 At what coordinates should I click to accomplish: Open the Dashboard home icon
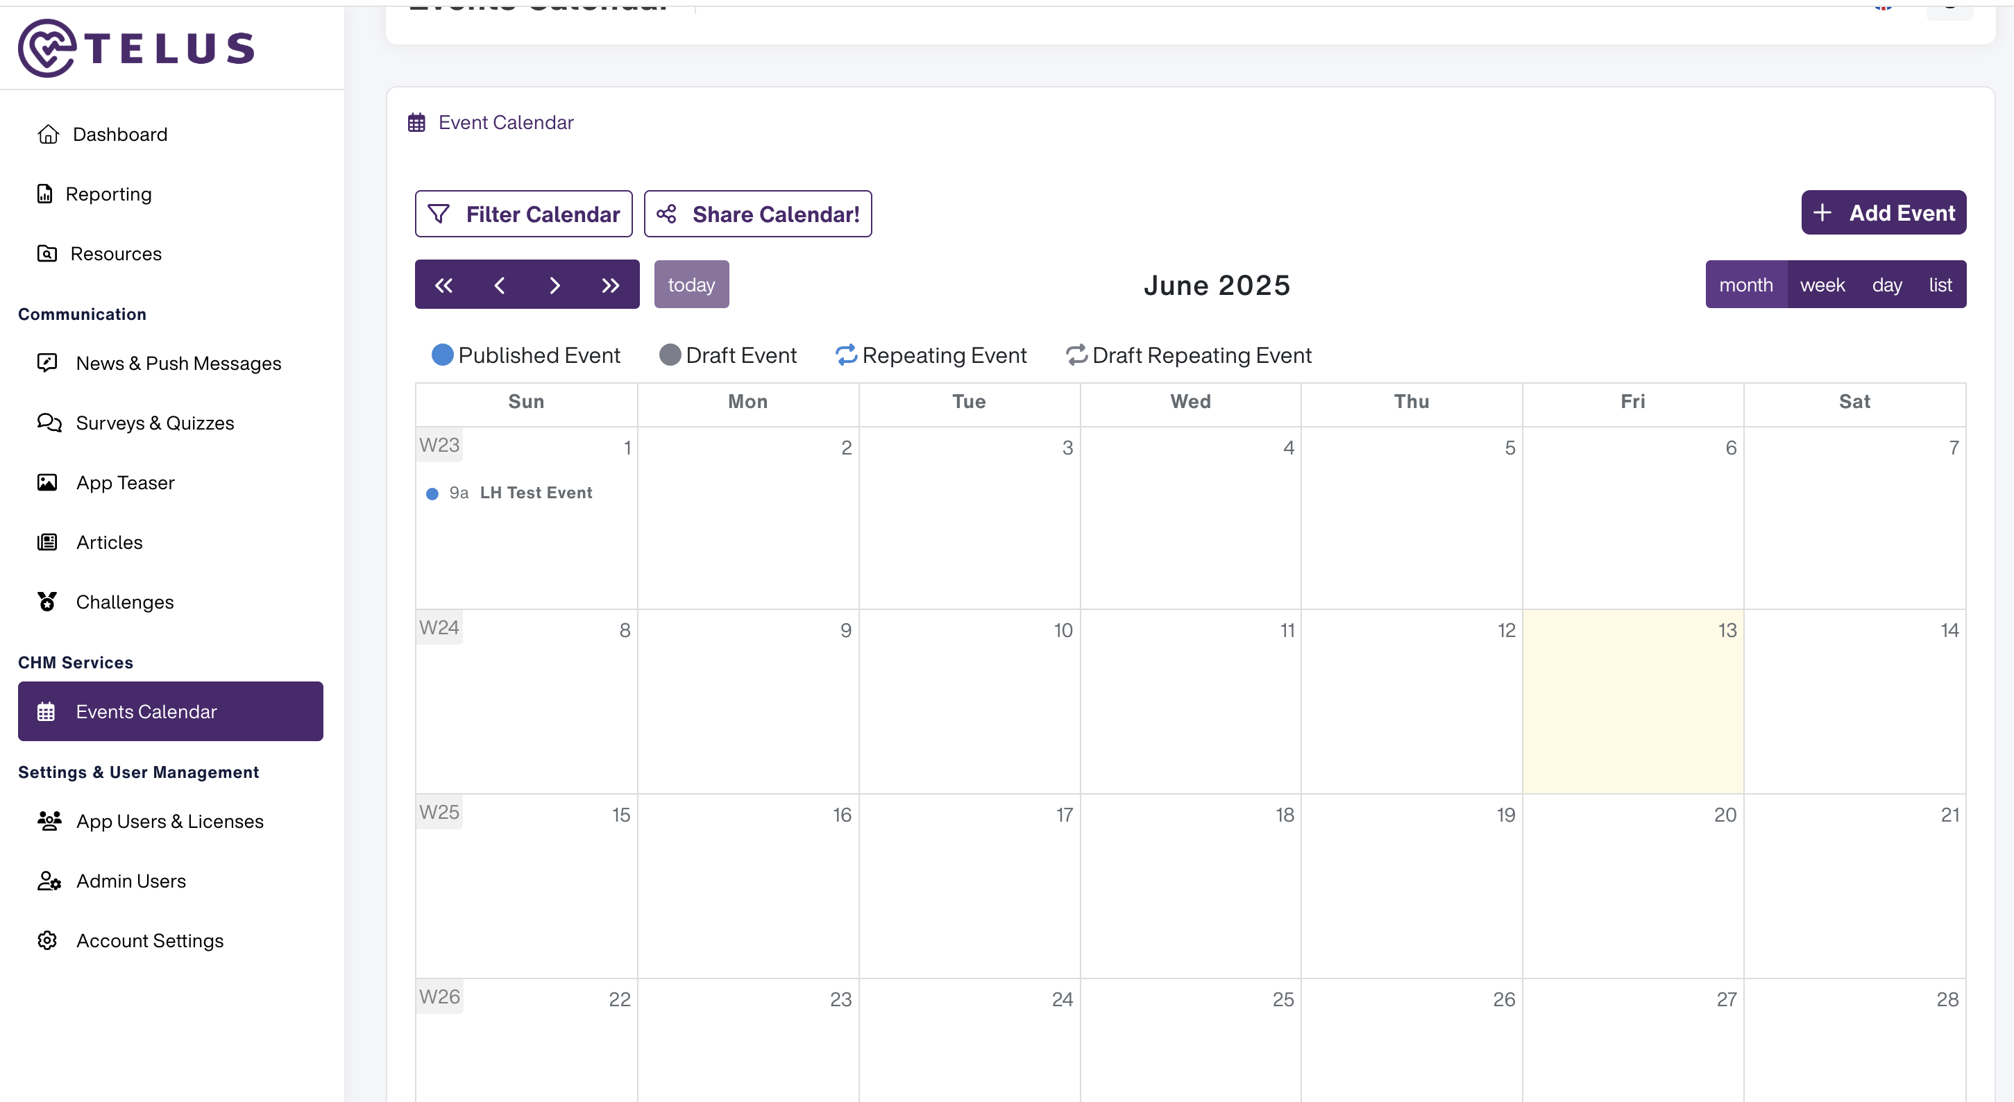point(49,135)
